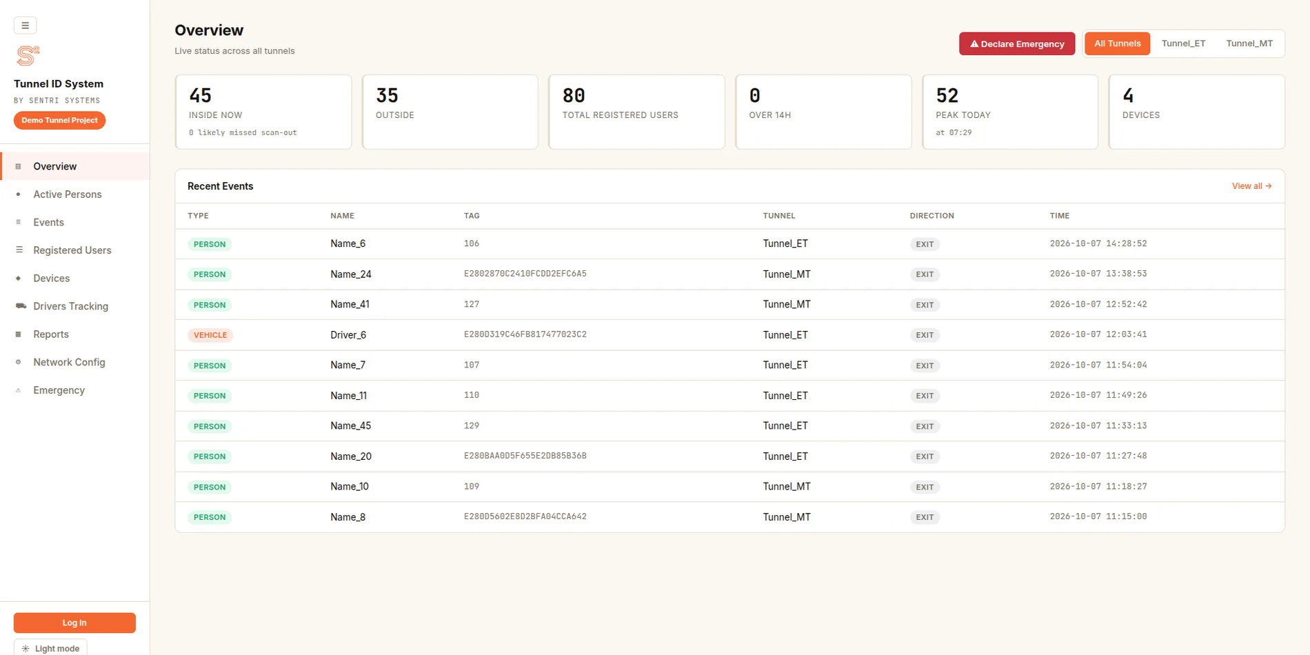Open Active Persons page

[x=74, y=194]
